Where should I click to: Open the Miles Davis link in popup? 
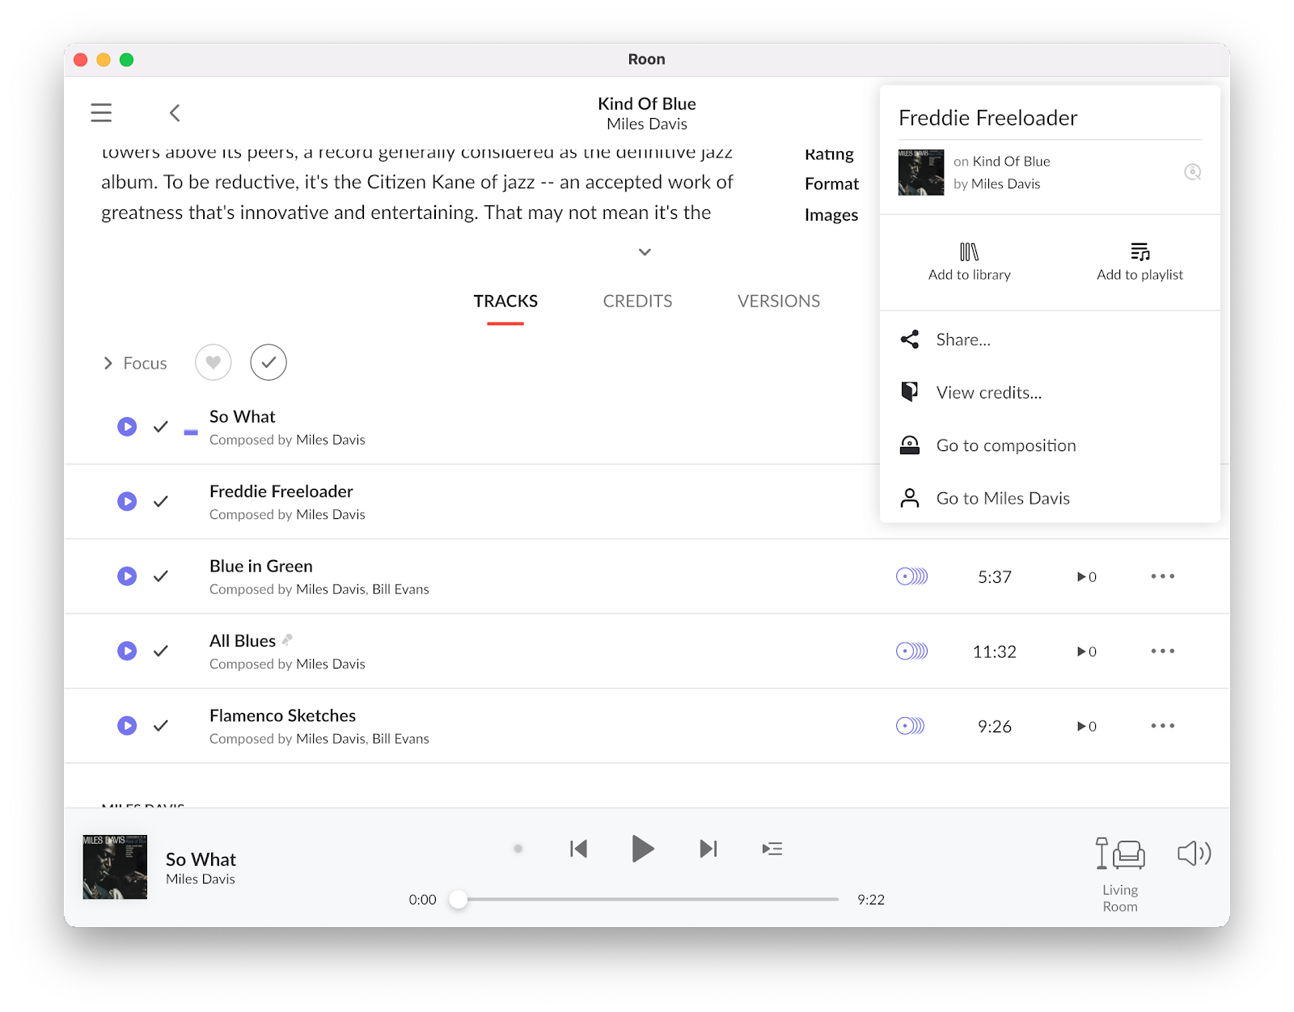(1005, 183)
